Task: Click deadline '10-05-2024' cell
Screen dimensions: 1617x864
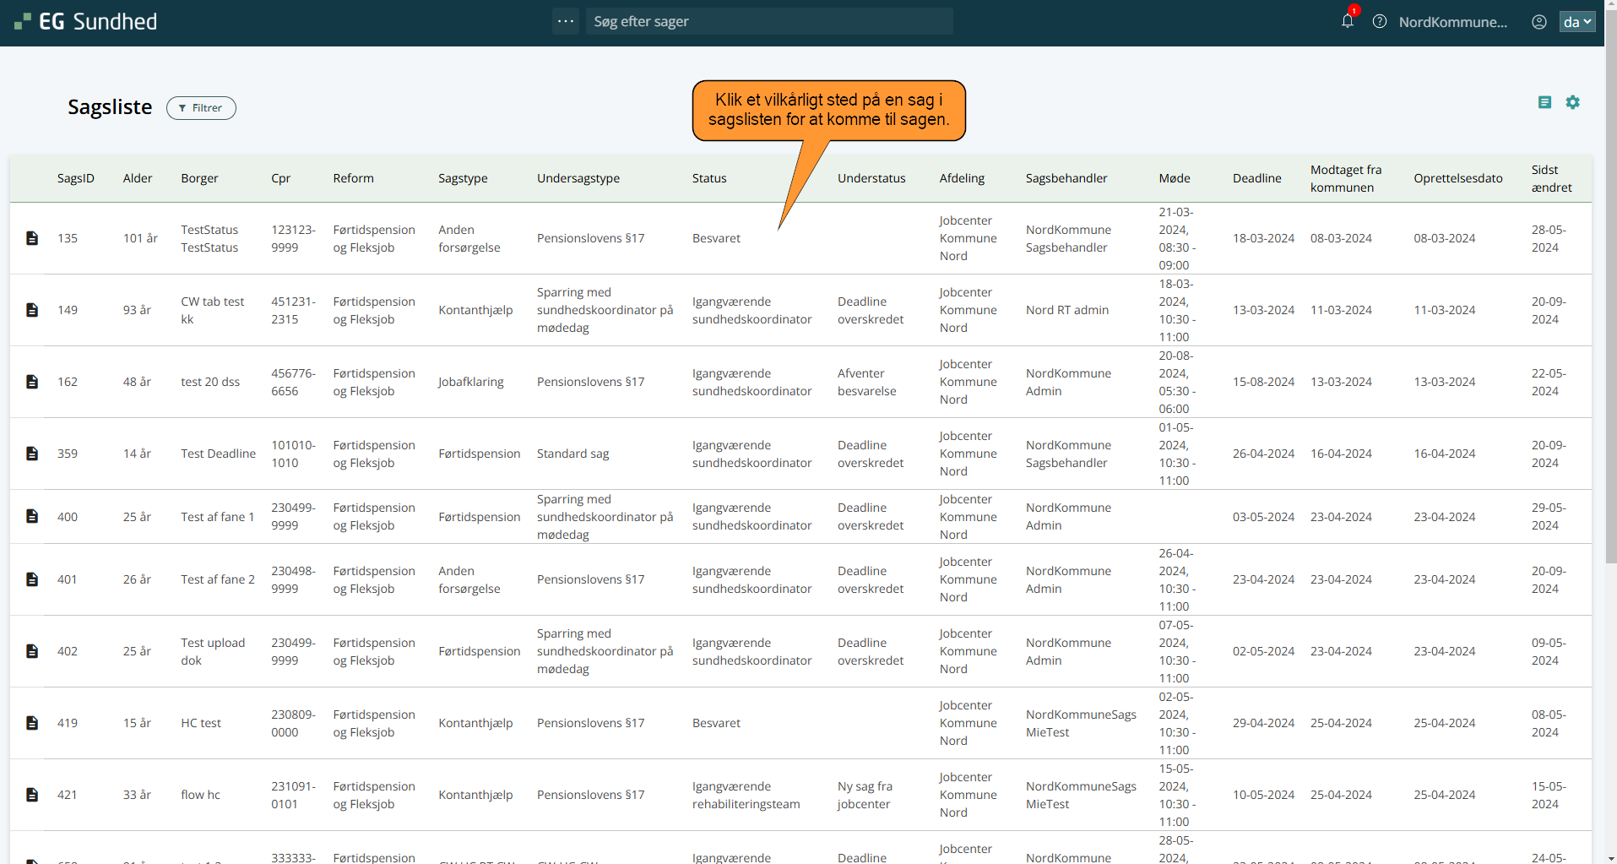Action: (1263, 795)
